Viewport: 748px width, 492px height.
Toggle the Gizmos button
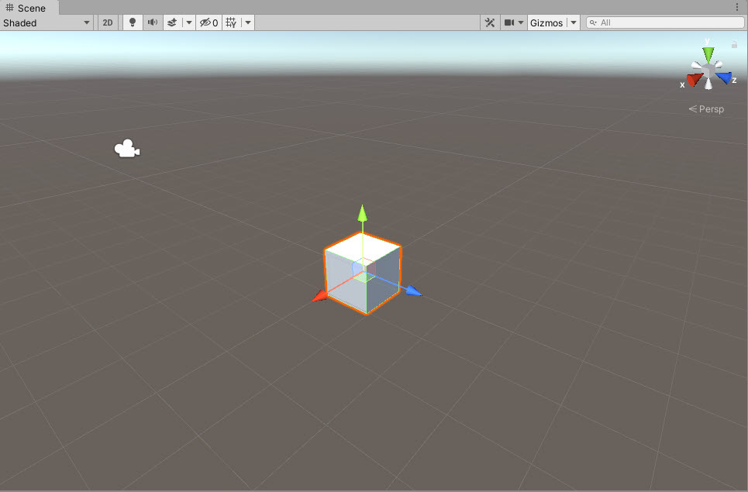pyautogui.click(x=546, y=22)
